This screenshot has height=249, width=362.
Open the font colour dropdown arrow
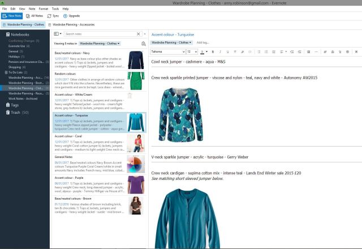(x=206, y=51)
